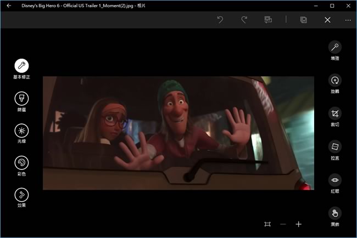
Task: Cancel editing with the X in toolbar
Action: [x=327, y=20]
